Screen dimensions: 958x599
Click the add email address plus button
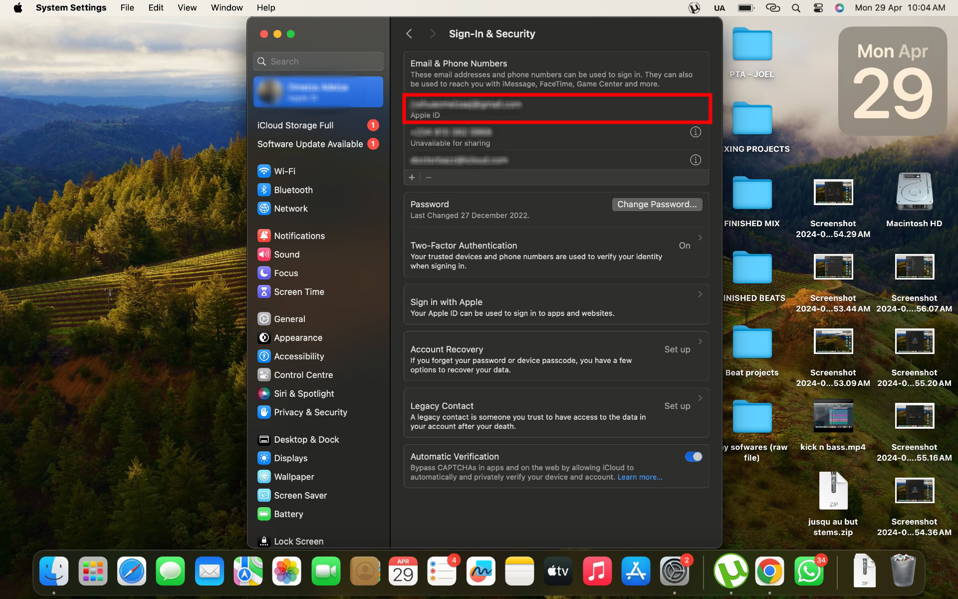tap(412, 177)
